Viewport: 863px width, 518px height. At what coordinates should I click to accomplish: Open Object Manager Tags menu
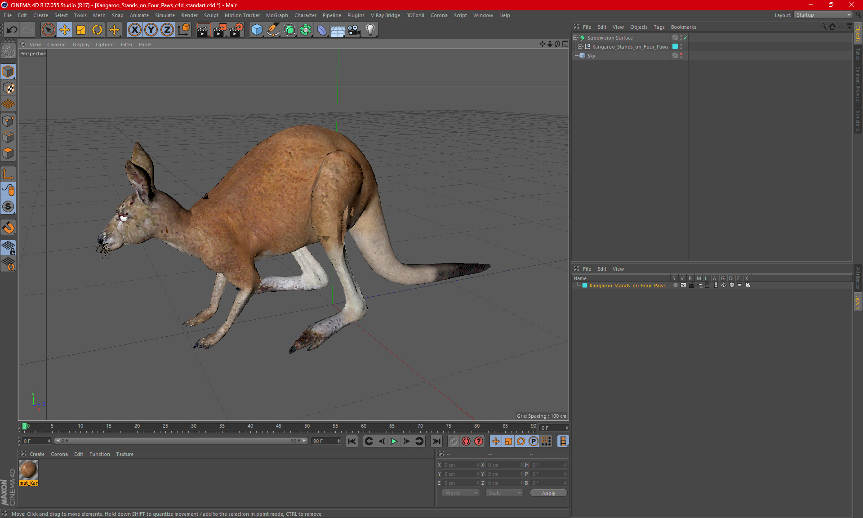click(659, 27)
